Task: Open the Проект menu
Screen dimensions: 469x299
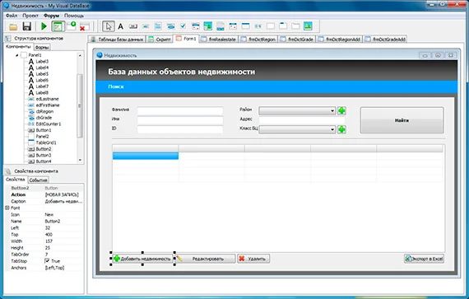Action: click(x=30, y=16)
